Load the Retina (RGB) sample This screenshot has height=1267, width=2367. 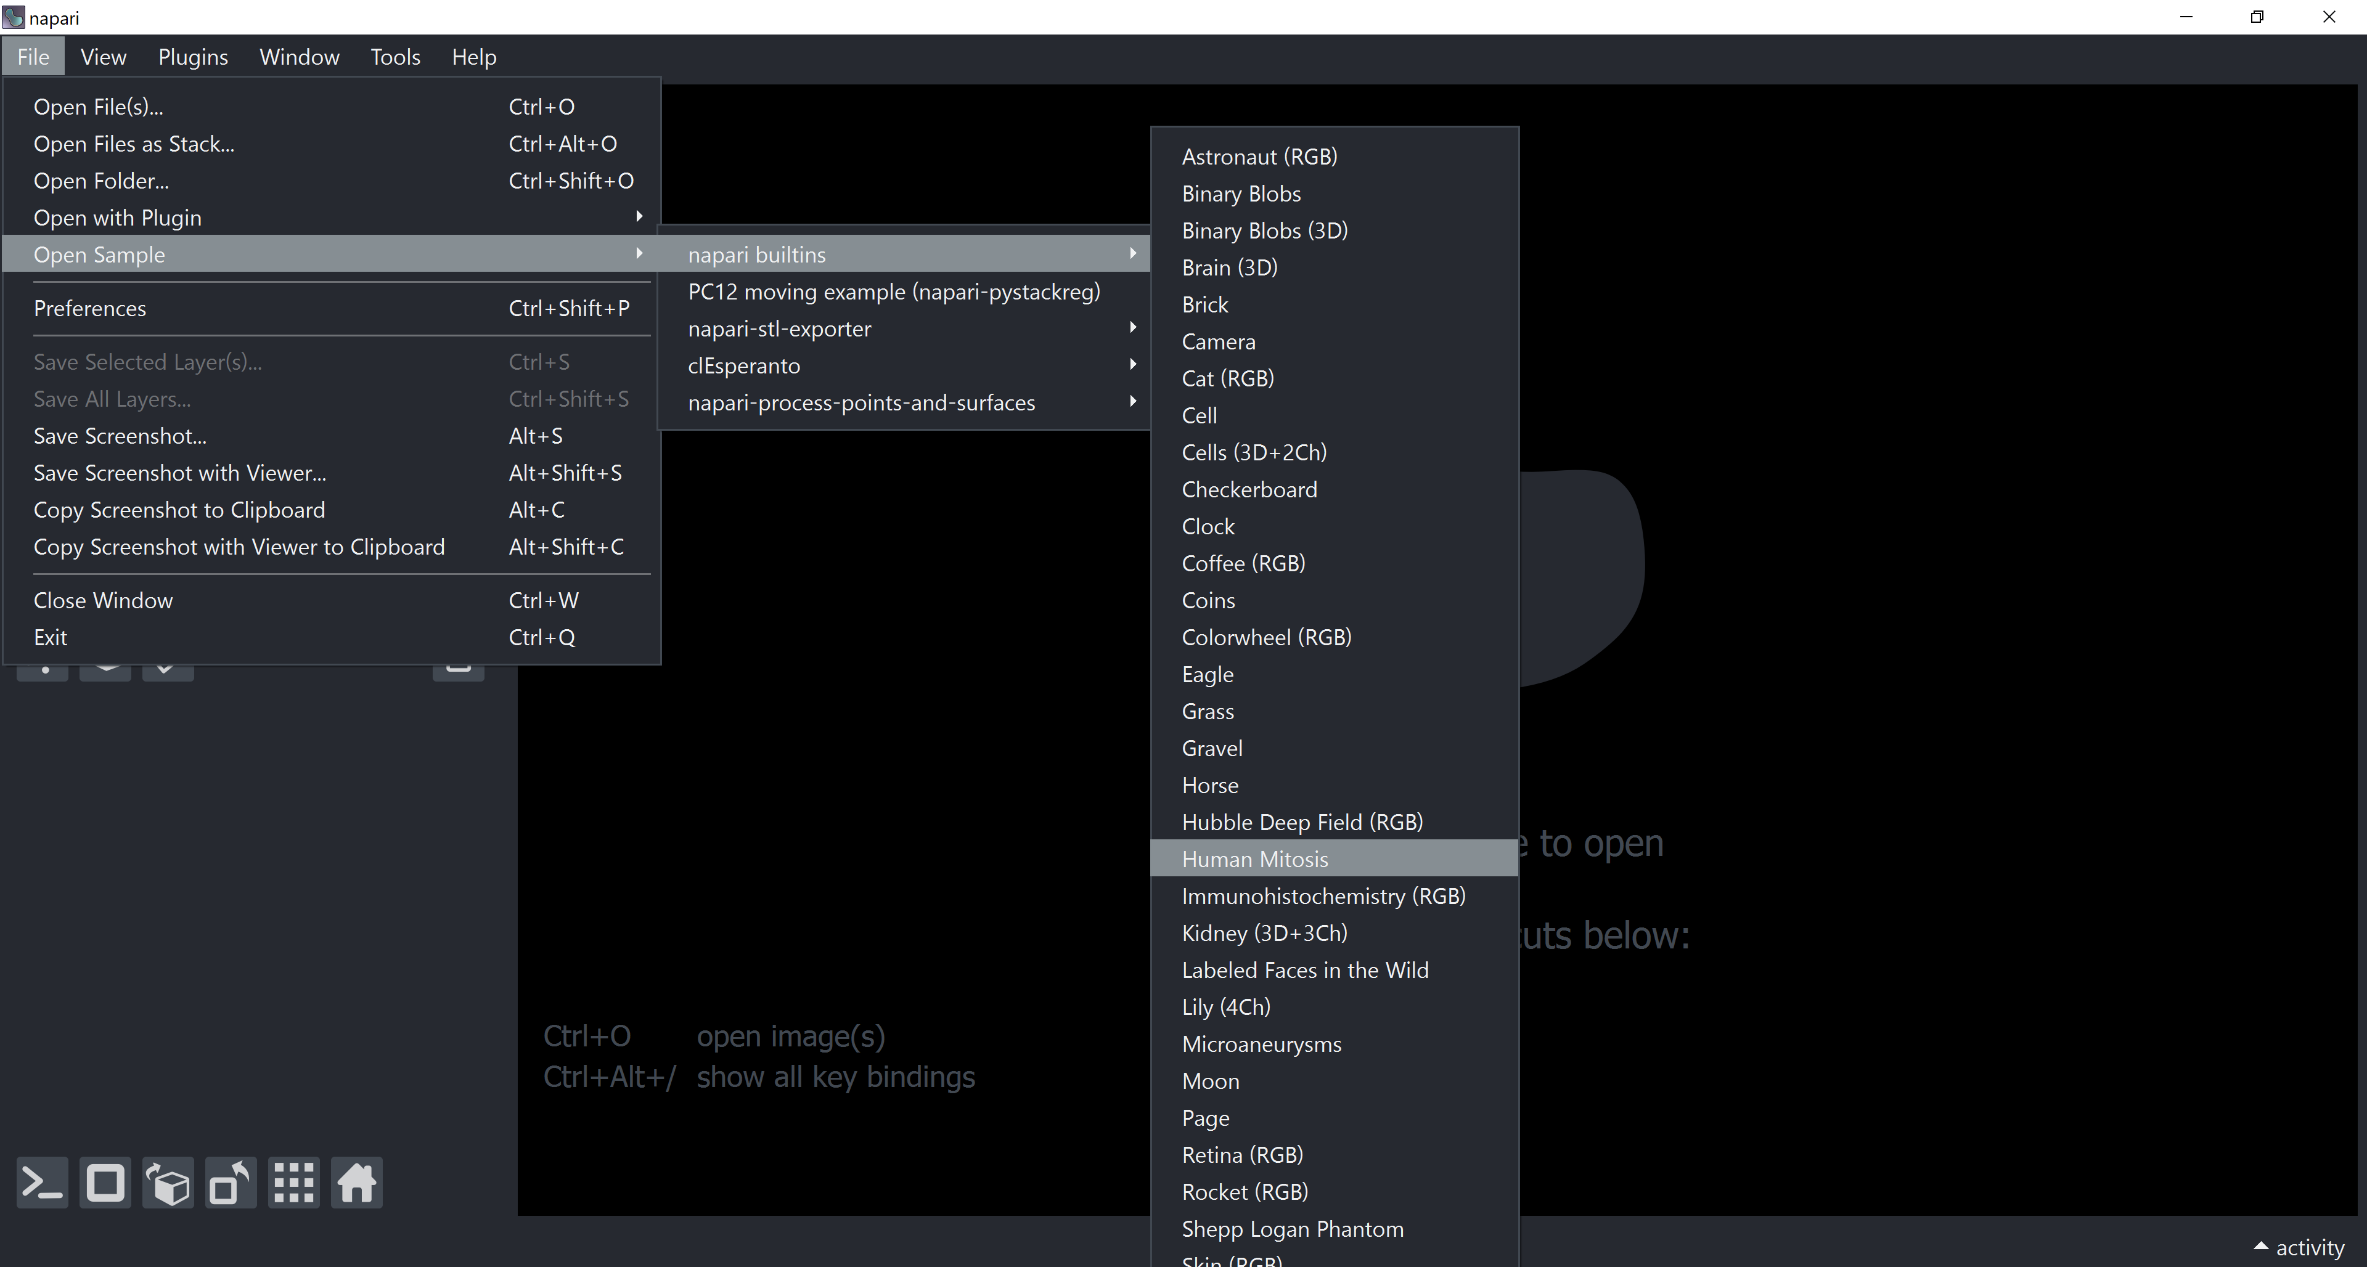coord(1334,1155)
